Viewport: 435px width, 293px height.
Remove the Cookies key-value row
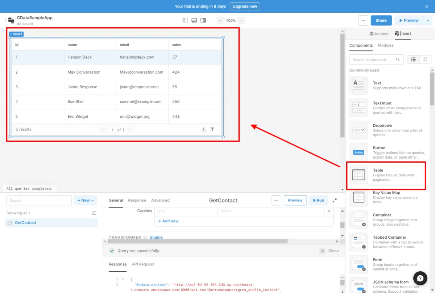[x=329, y=211]
